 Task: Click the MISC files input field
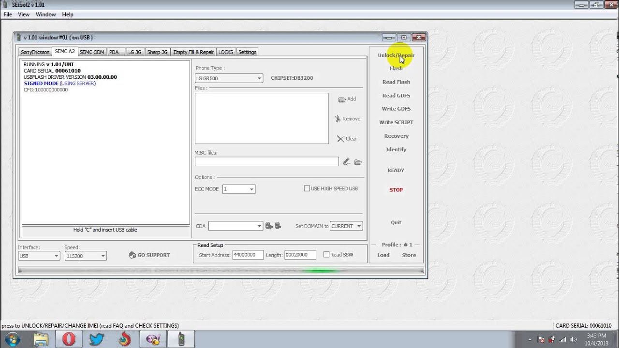(x=267, y=162)
